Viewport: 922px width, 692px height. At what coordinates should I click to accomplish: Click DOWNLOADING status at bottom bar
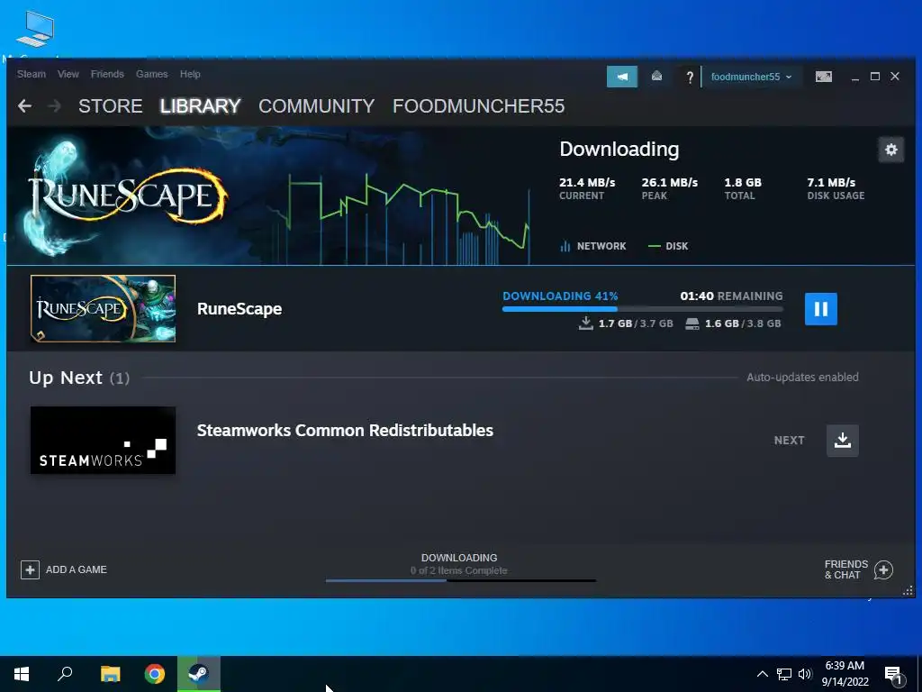[459, 558]
